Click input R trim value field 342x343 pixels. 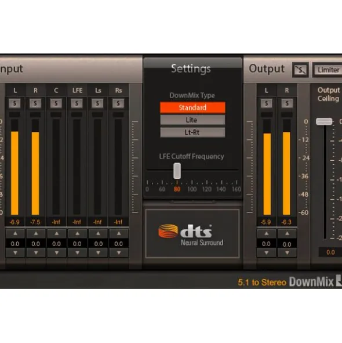[x=36, y=244]
